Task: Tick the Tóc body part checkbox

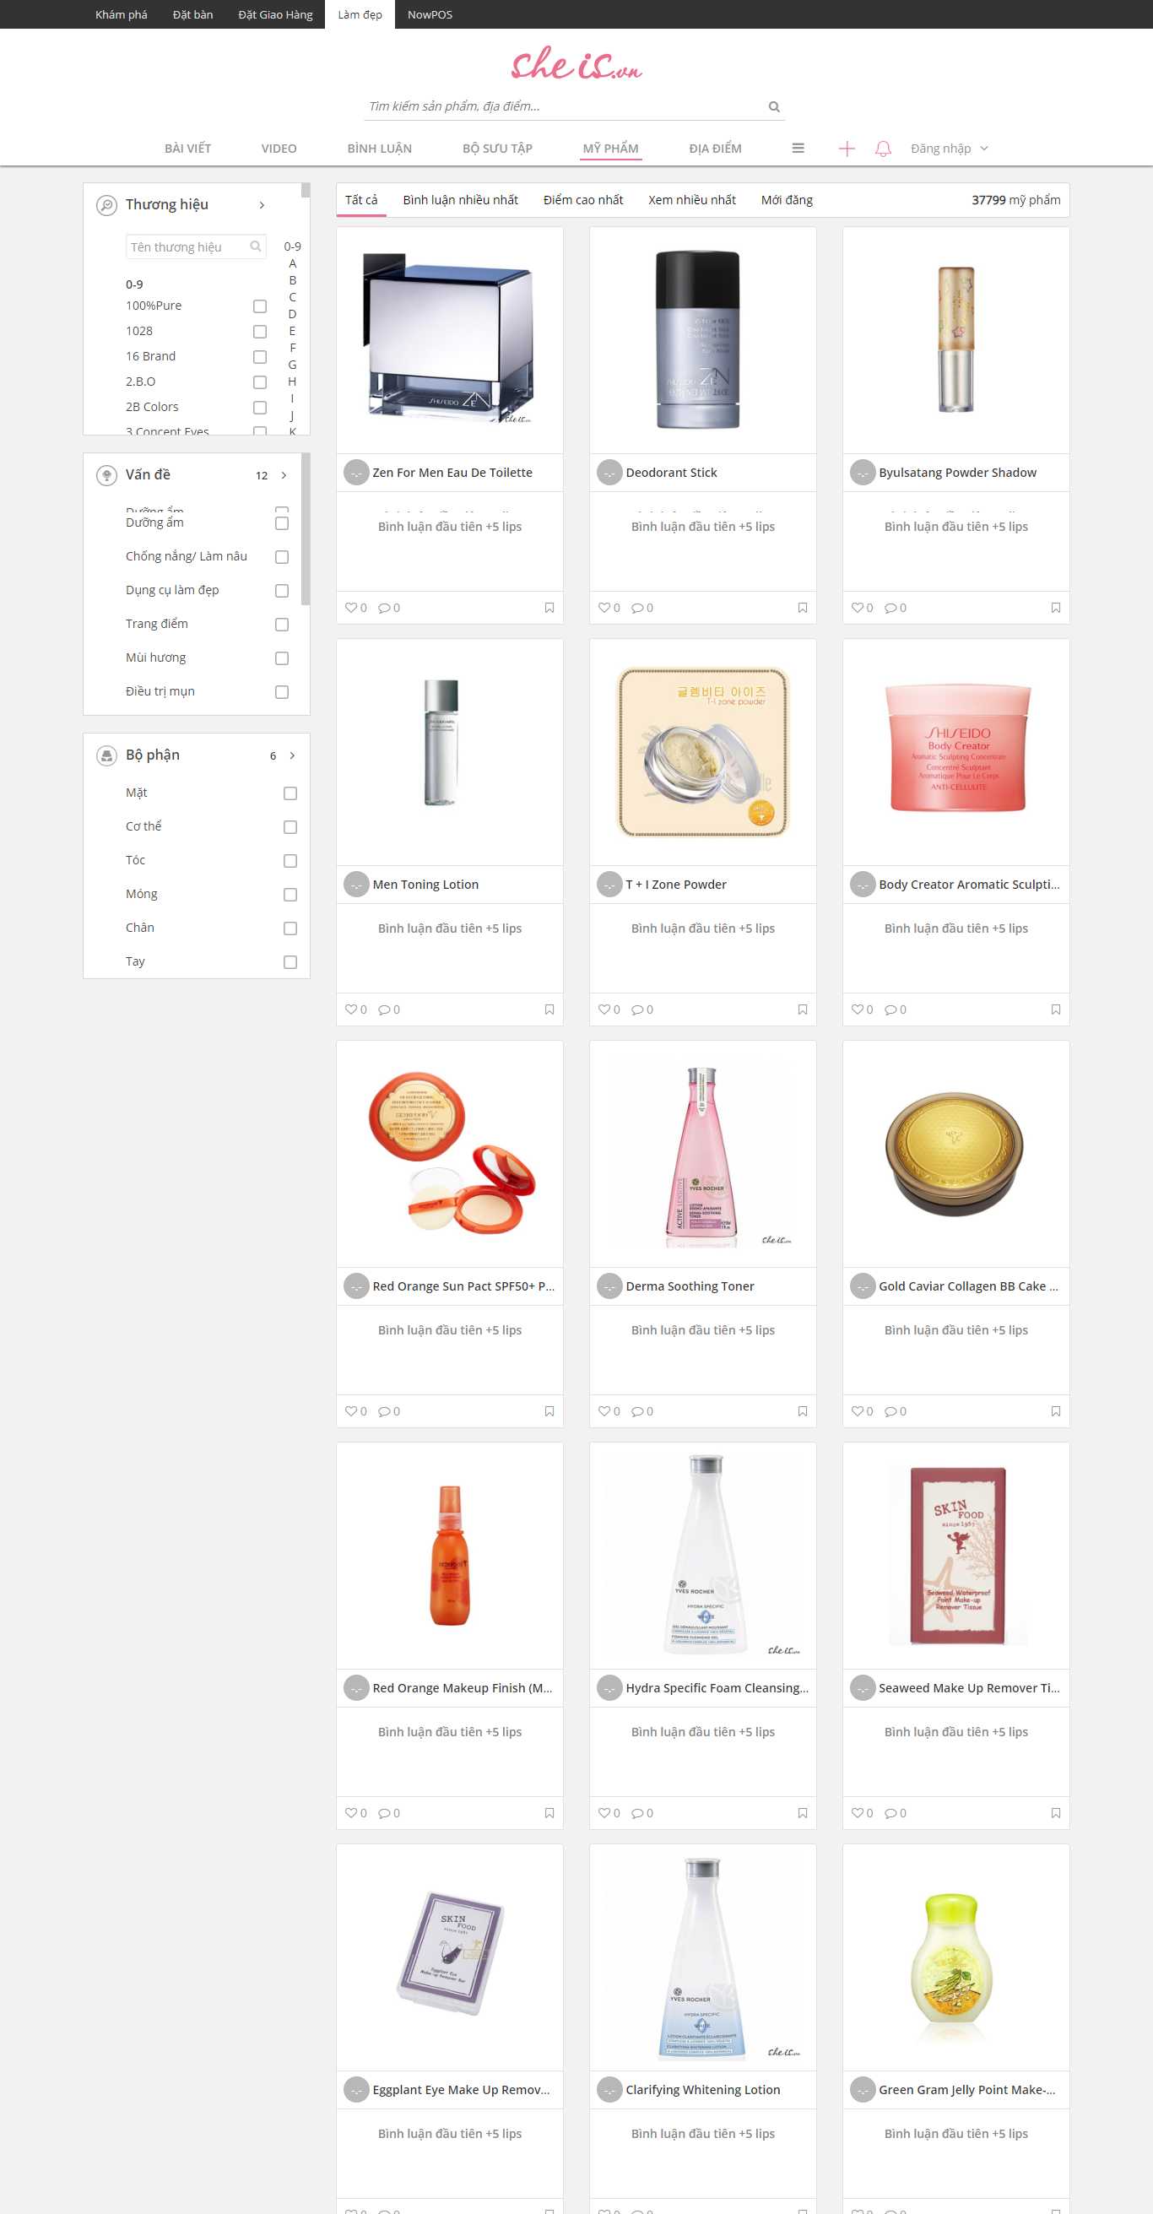Action: 290,860
